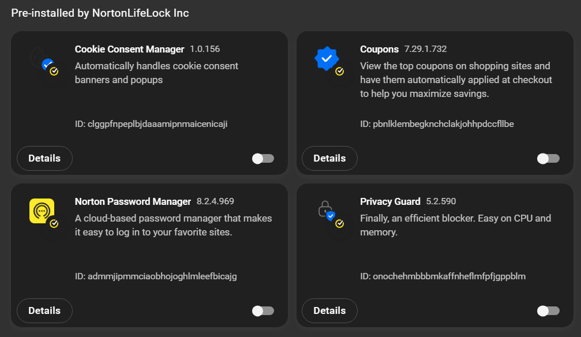Enable the Cookie Consent Manager toggle
The image size is (581, 337).
click(x=263, y=158)
